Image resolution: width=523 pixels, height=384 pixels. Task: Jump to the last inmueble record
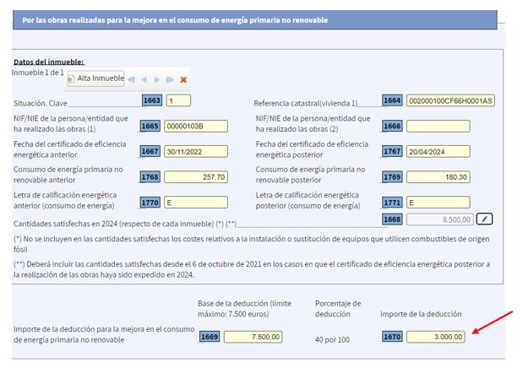click(x=170, y=79)
